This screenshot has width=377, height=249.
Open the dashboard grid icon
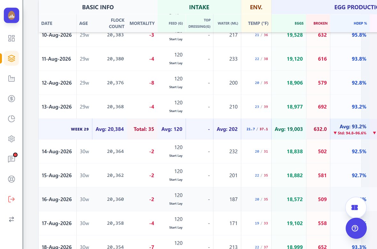coord(11,38)
